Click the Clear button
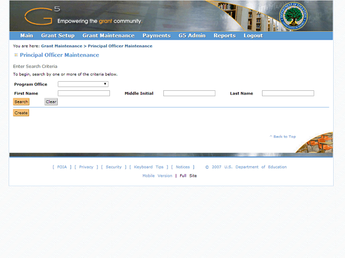 [x=51, y=102]
